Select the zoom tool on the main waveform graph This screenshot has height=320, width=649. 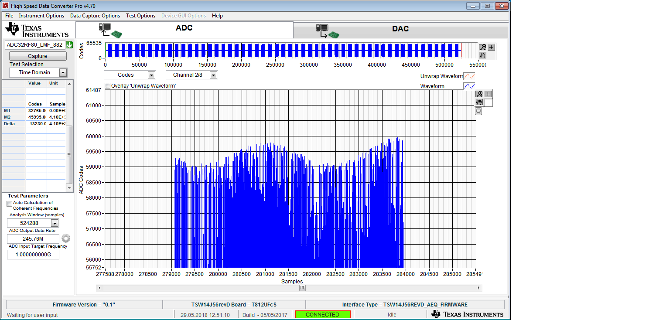(479, 94)
